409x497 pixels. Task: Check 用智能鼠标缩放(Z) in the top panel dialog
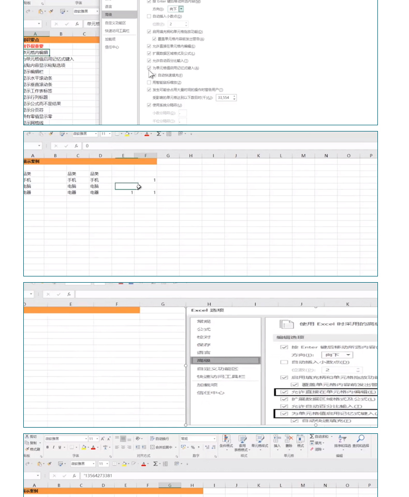point(149,82)
